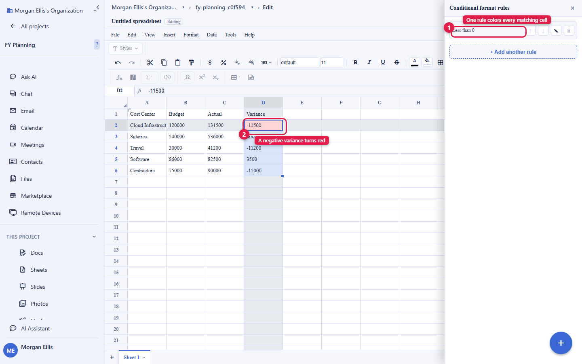Open the Edit menu

132,35
